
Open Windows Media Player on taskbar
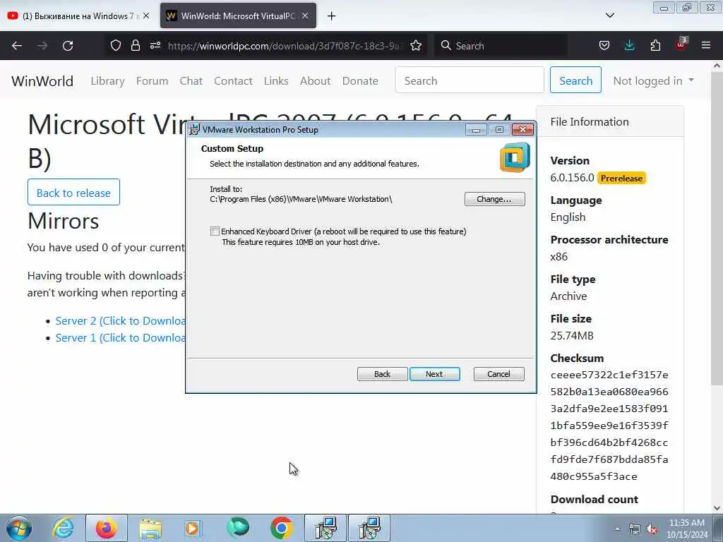(x=193, y=528)
